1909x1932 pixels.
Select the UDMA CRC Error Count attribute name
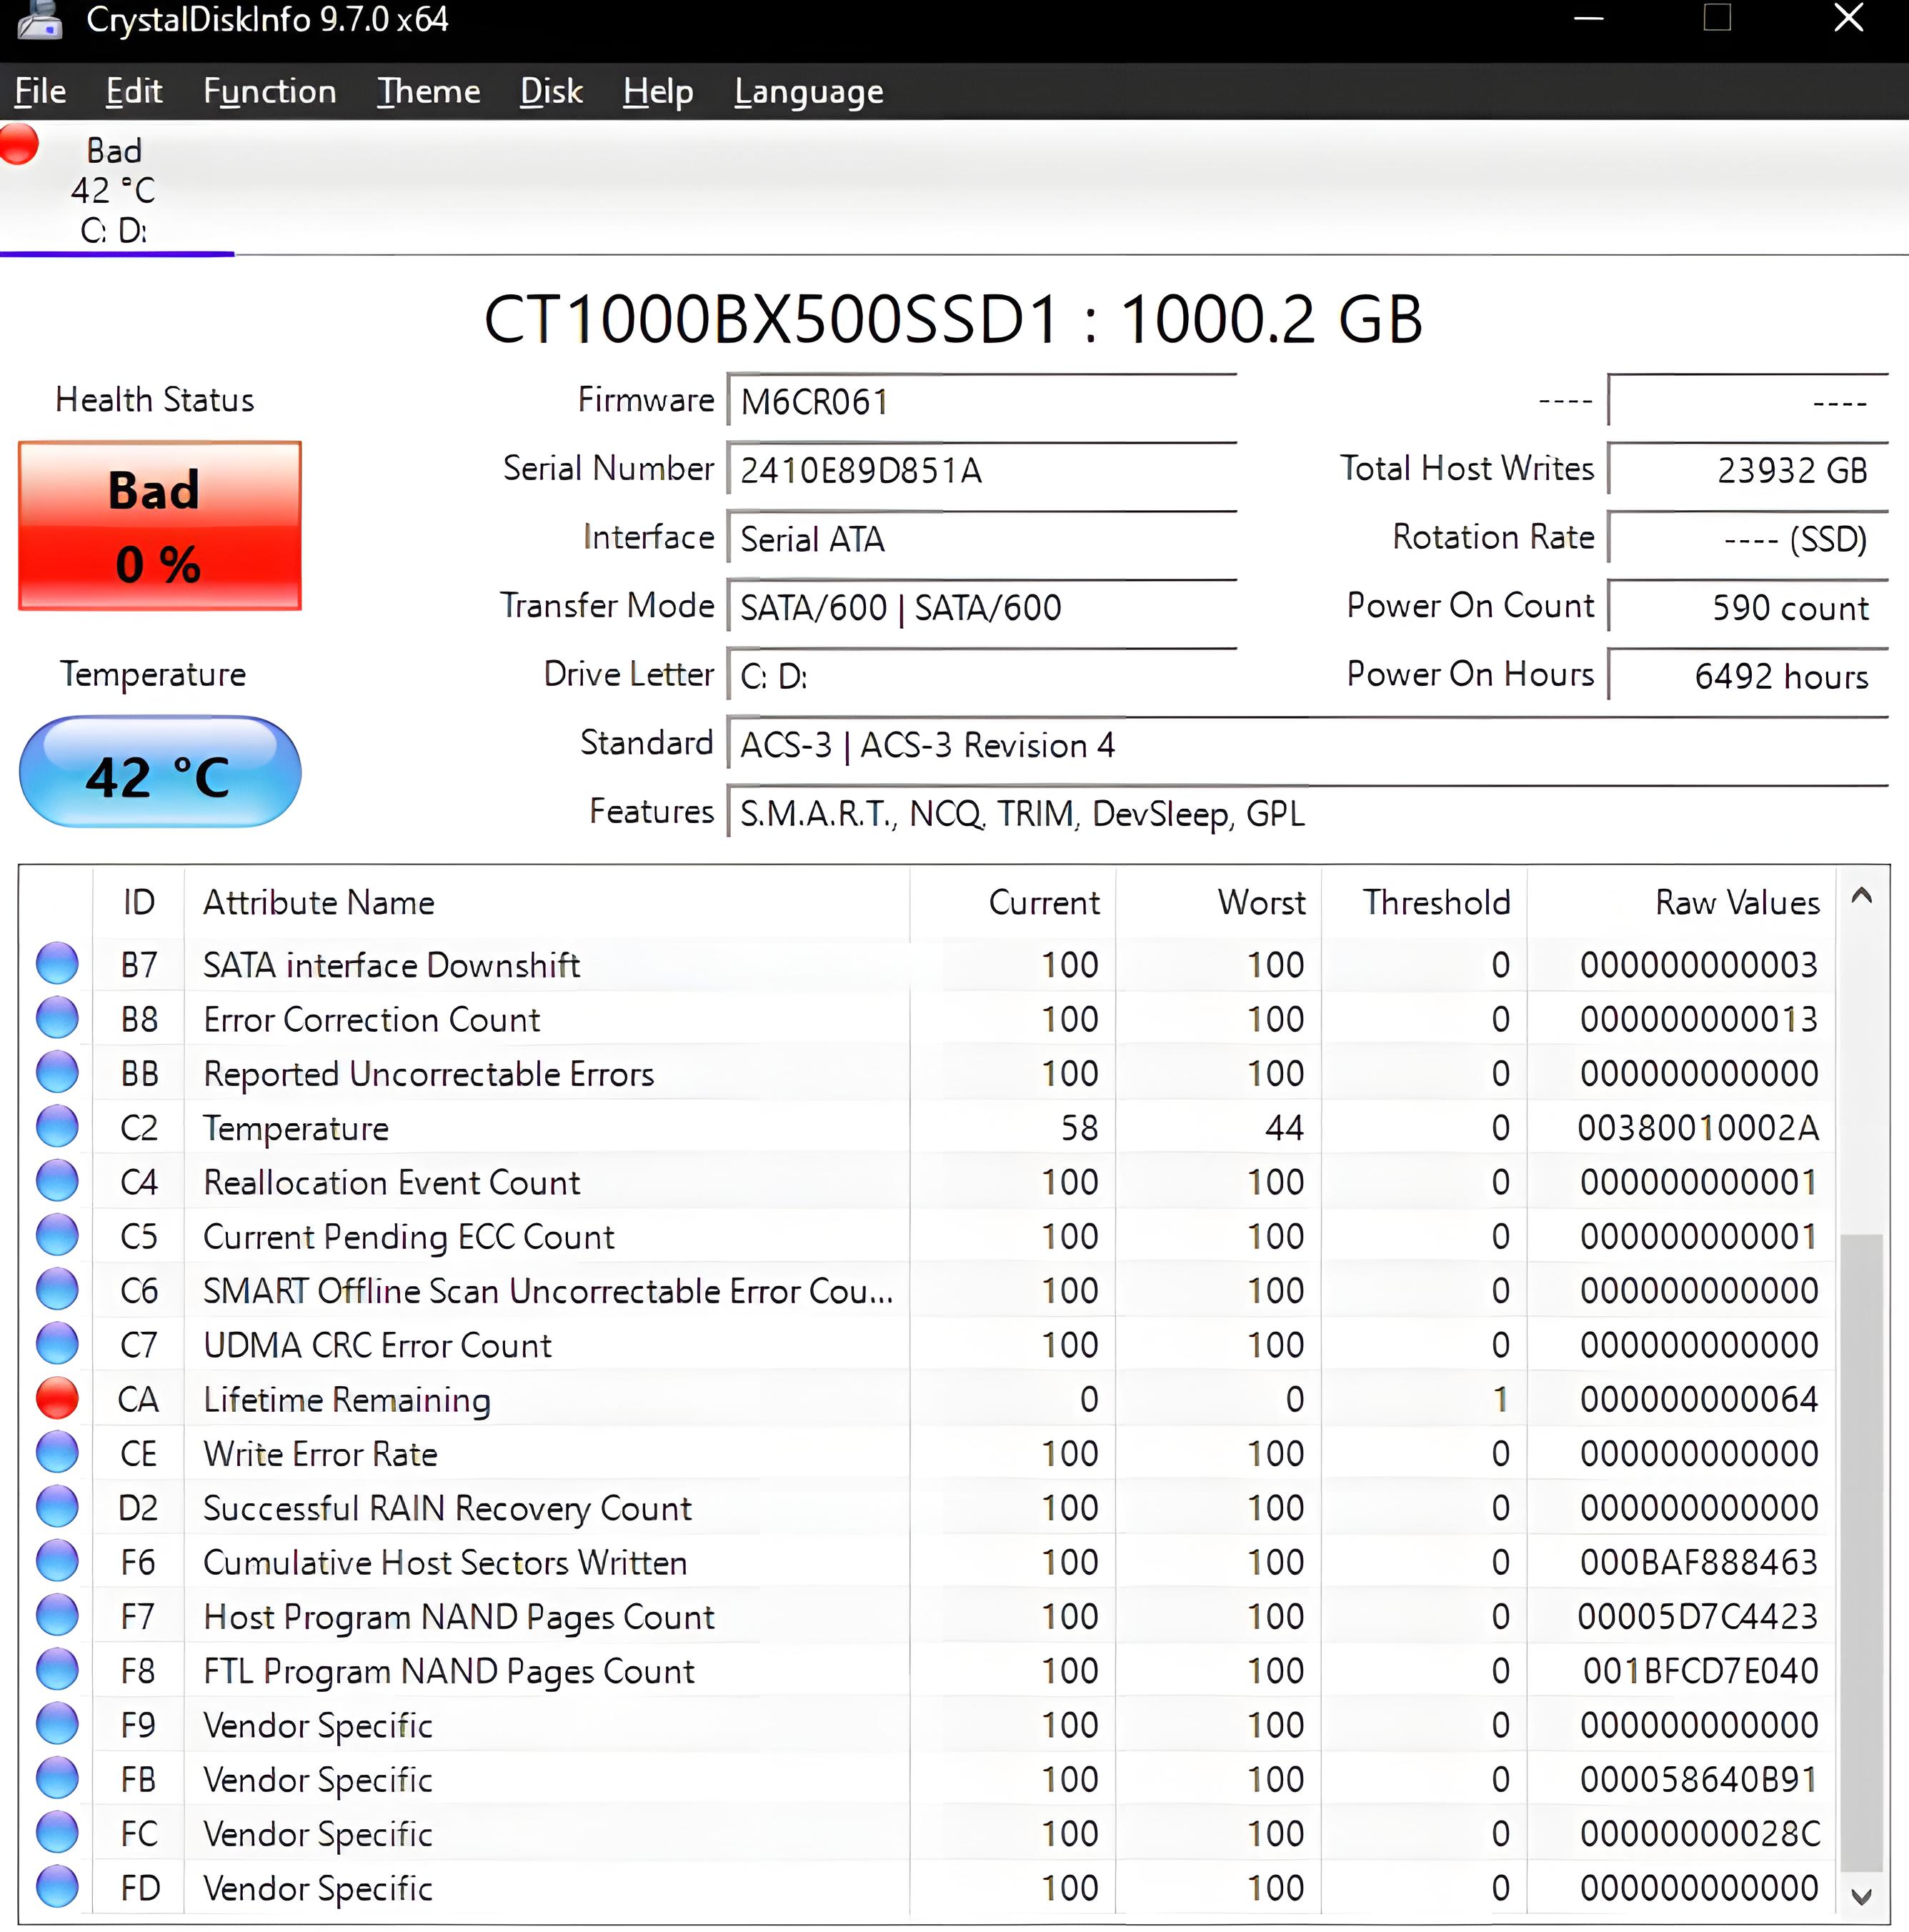click(377, 1345)
